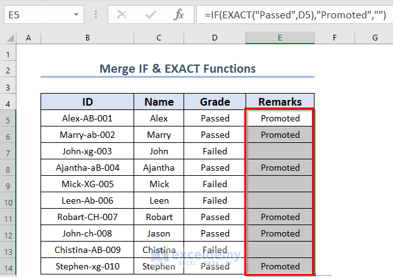Select column B header
This screenshot has height=277, width=393.
tap(87, 38)
